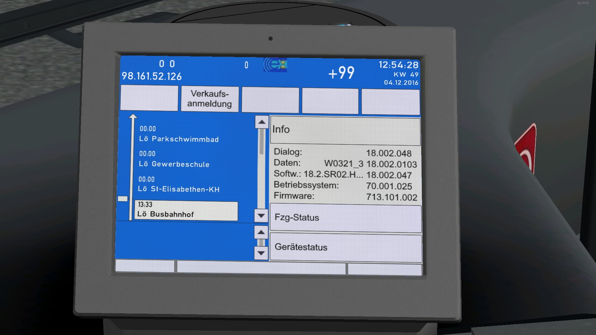This screenshot has width=596, height=335.
Task: Click the Verkaufsanmeldung button
Action: [210, 99]
